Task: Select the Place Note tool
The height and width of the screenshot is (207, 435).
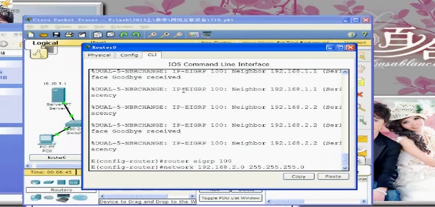Action: point(360,82)
